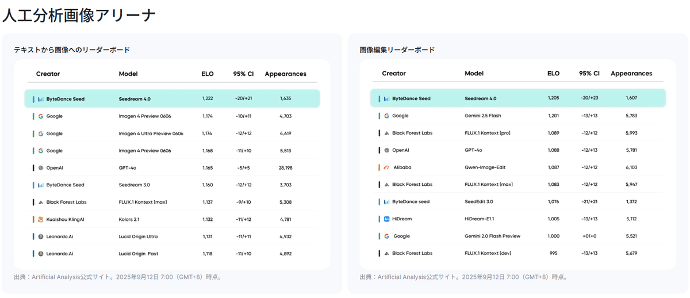
Task: Click the Creator header in the left table
Action: tap(48, 74)
